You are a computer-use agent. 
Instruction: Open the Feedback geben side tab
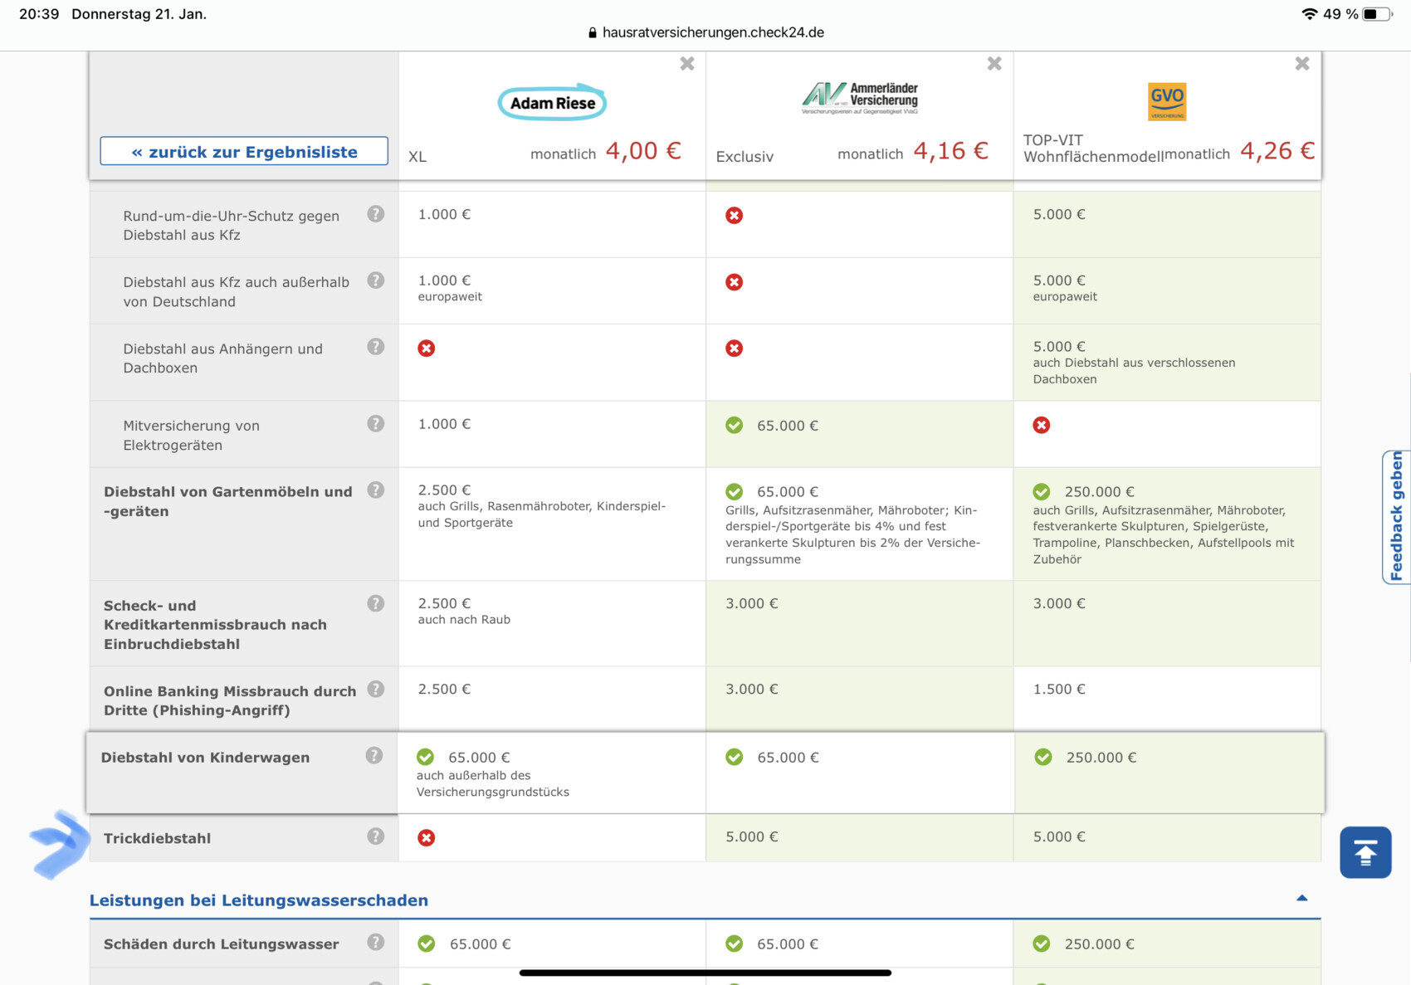click(x=1396, y=517)
